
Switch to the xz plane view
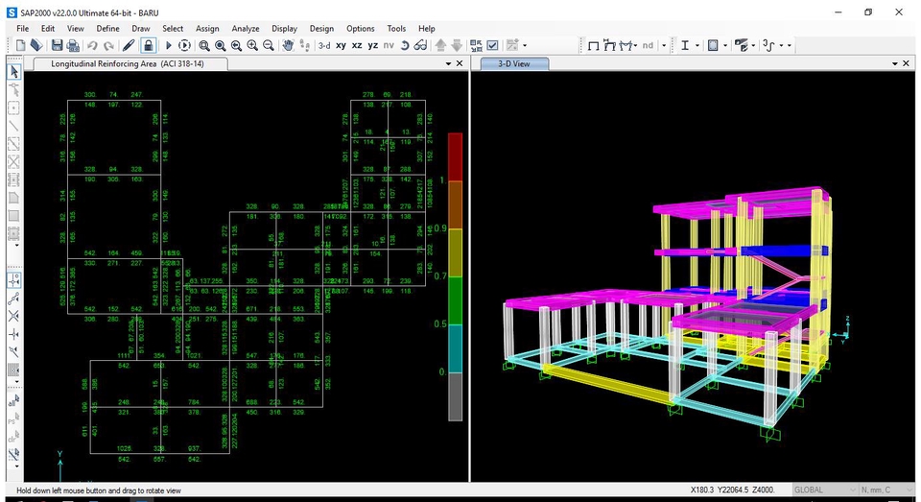pyautogui.click(x=357, y=45)
